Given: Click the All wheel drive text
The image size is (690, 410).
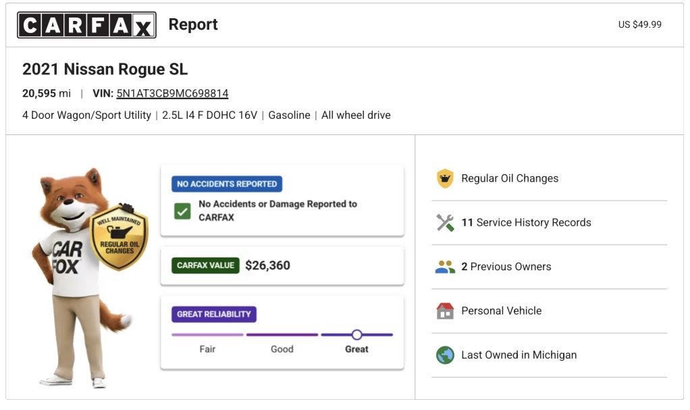Looking at the screenshot, I should pos(356,116).
